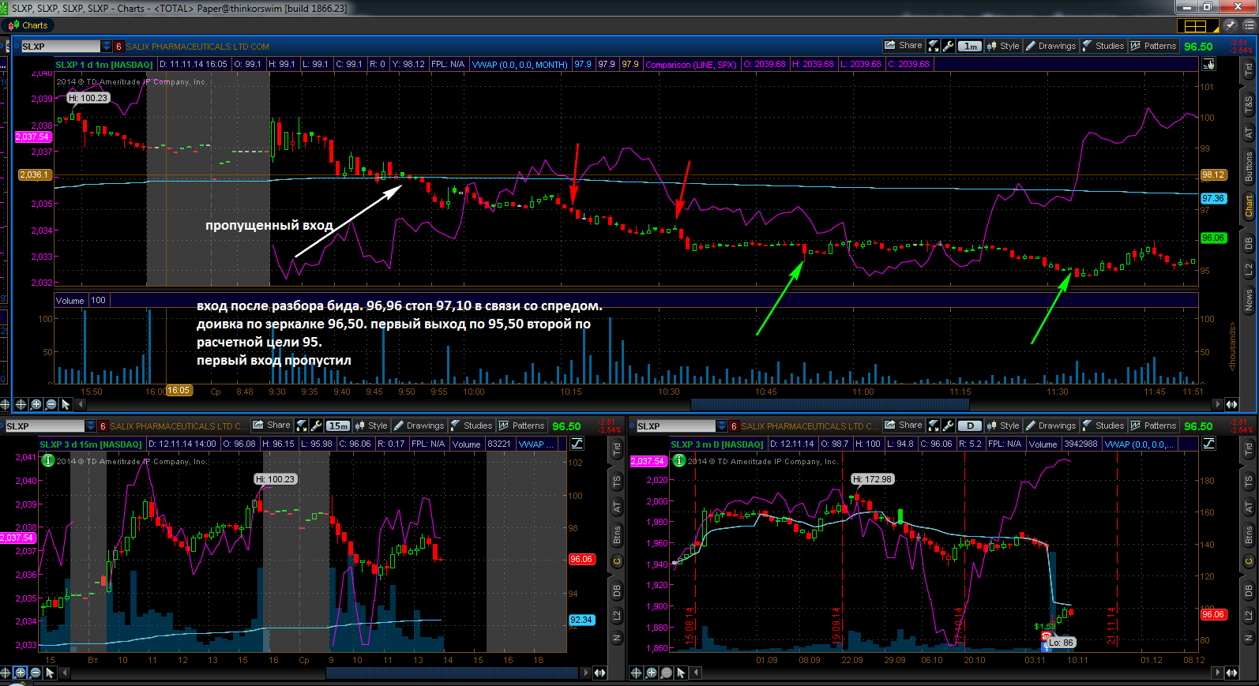Viewport: 1259px width, 686px height.
Task: Change the D timeframe in bottom-right chart
Action: pos(970,425)
